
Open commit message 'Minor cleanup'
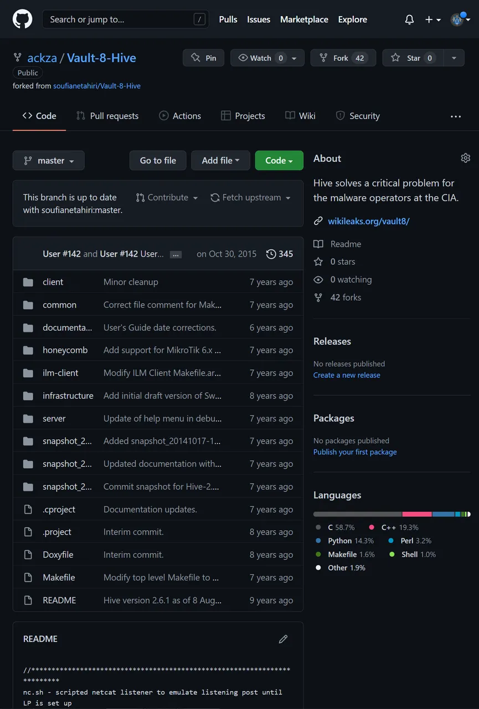pyautogui.click(x=131, y=282)
